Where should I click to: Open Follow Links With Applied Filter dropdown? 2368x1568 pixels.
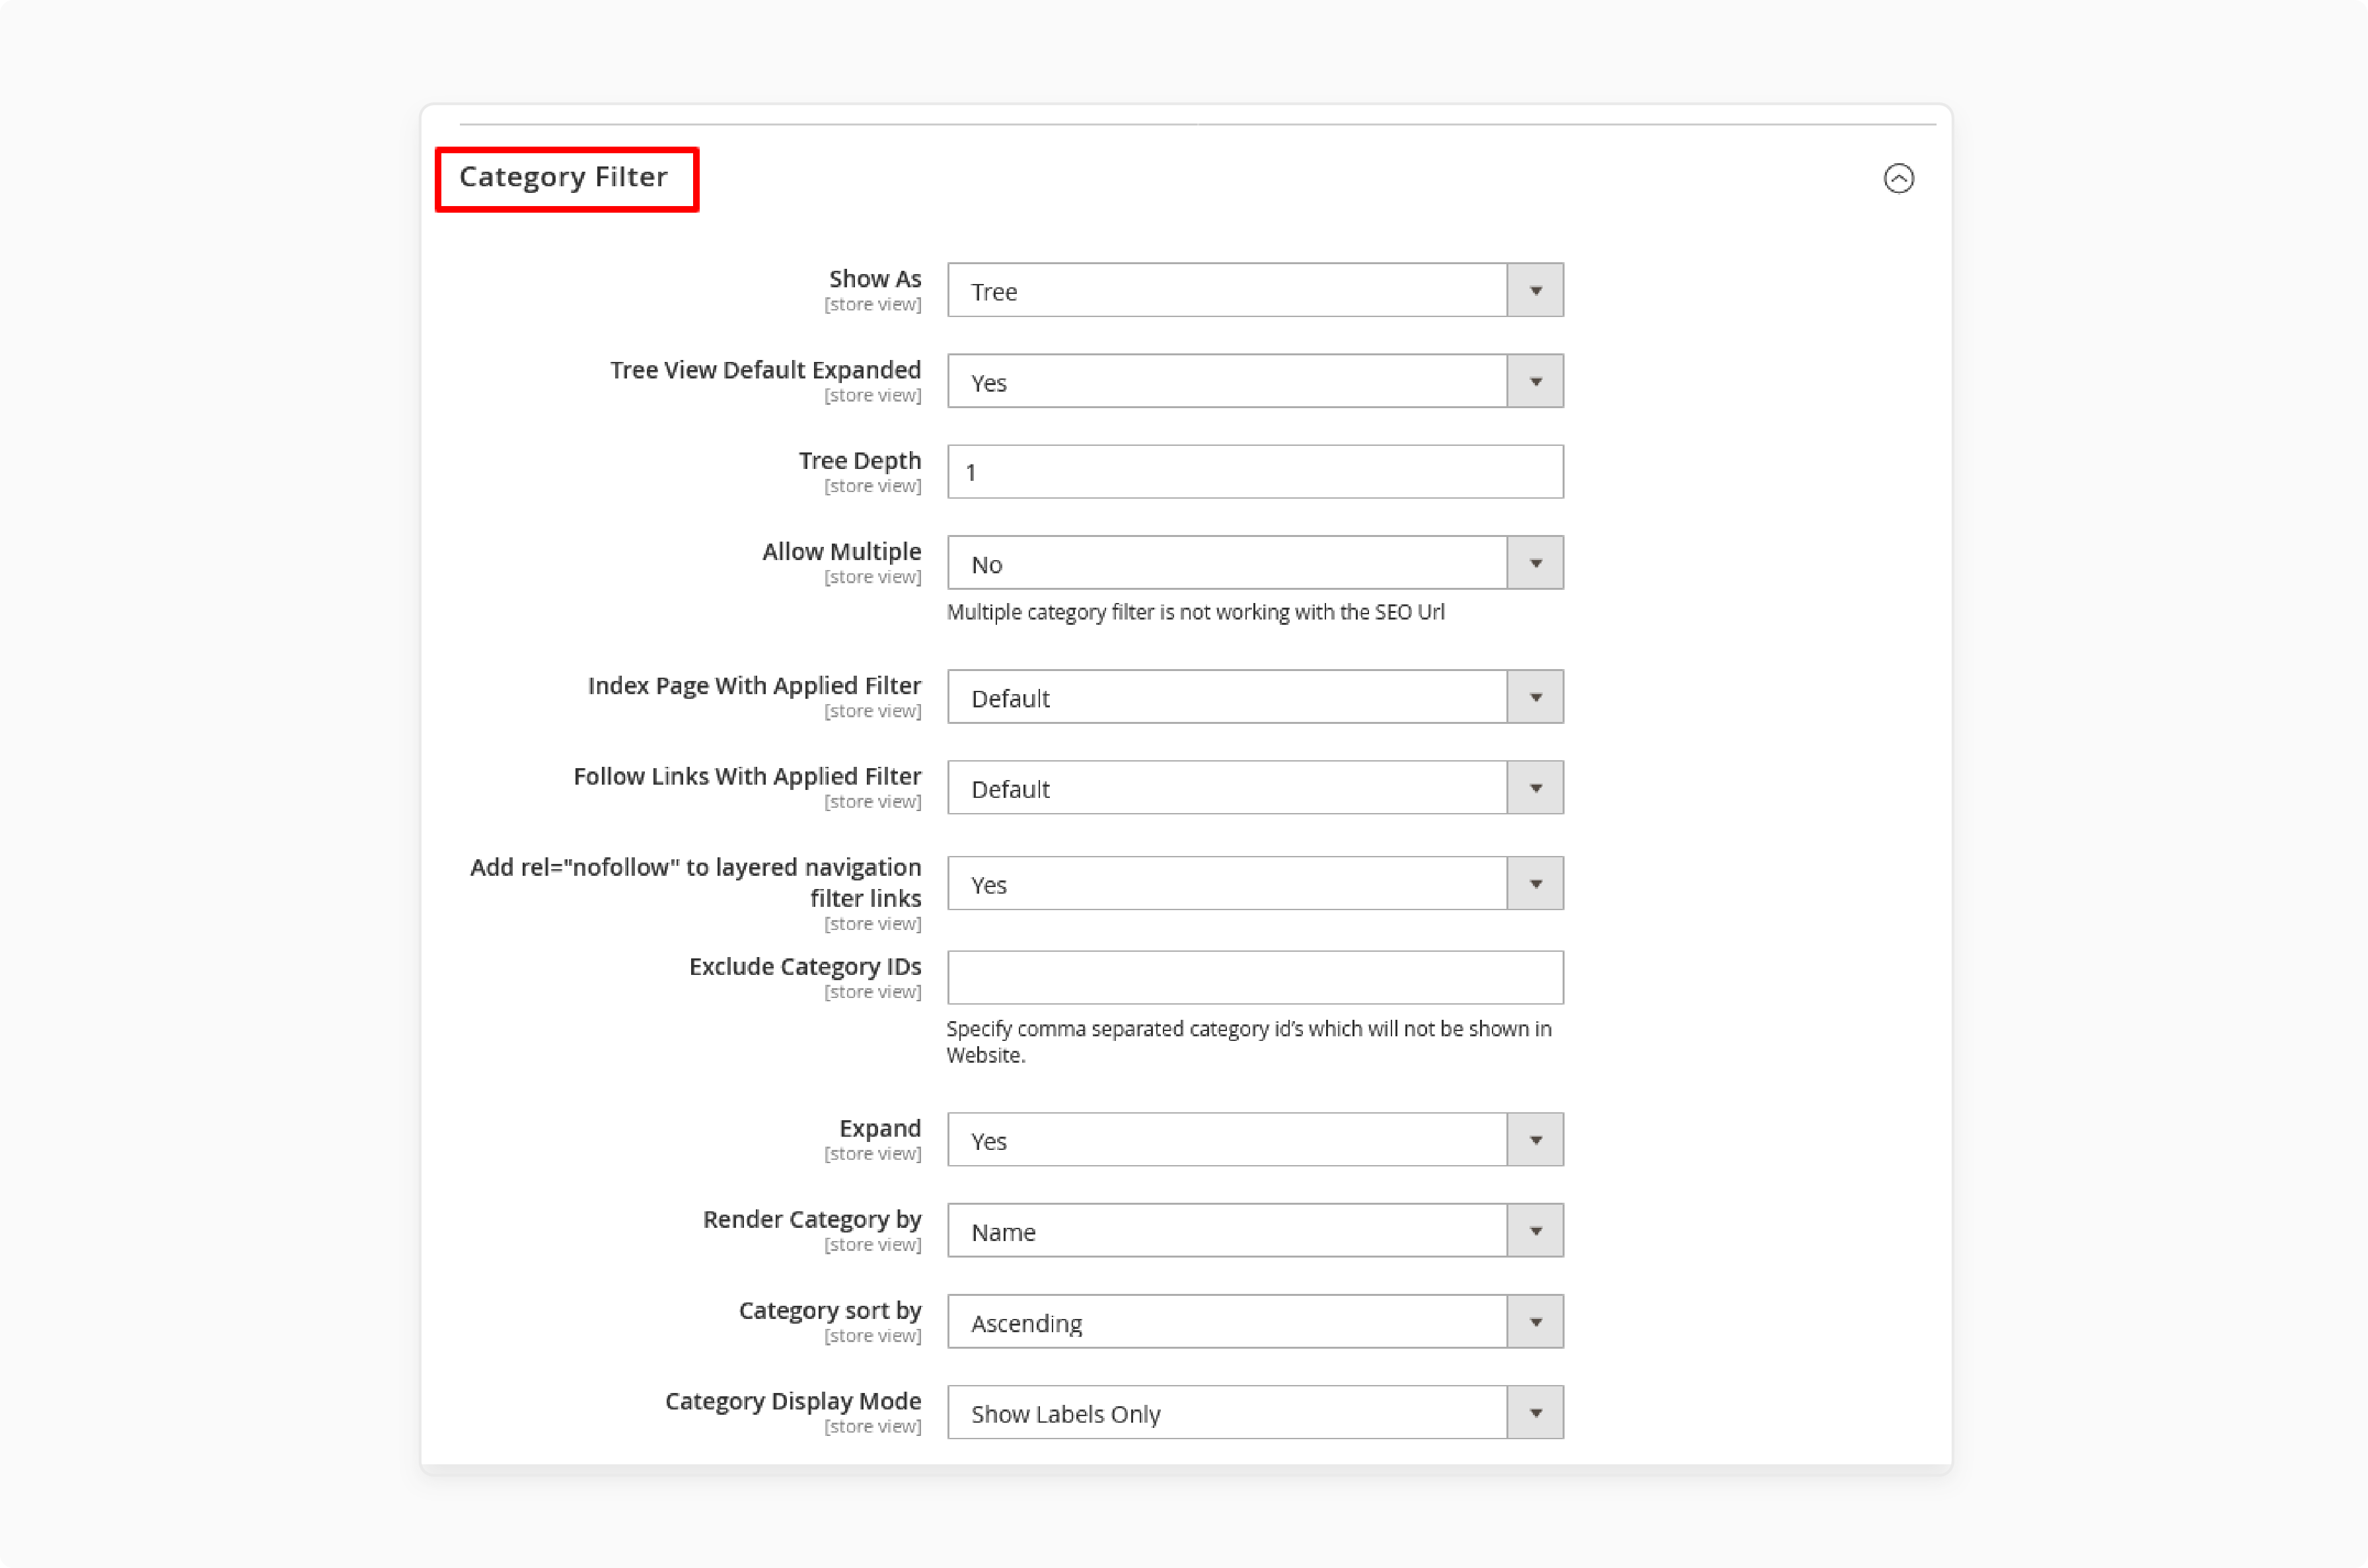[x=1255, y=788]
